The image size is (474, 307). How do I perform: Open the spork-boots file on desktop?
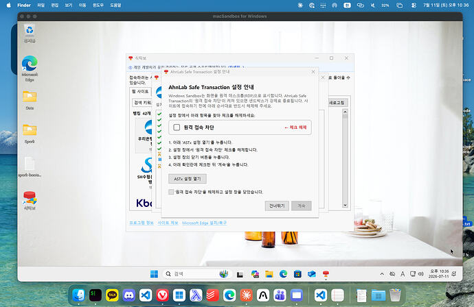pos(30,167)
